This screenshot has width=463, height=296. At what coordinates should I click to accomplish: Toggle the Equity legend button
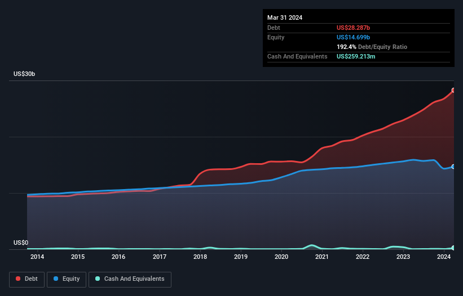tap(67, 279)
